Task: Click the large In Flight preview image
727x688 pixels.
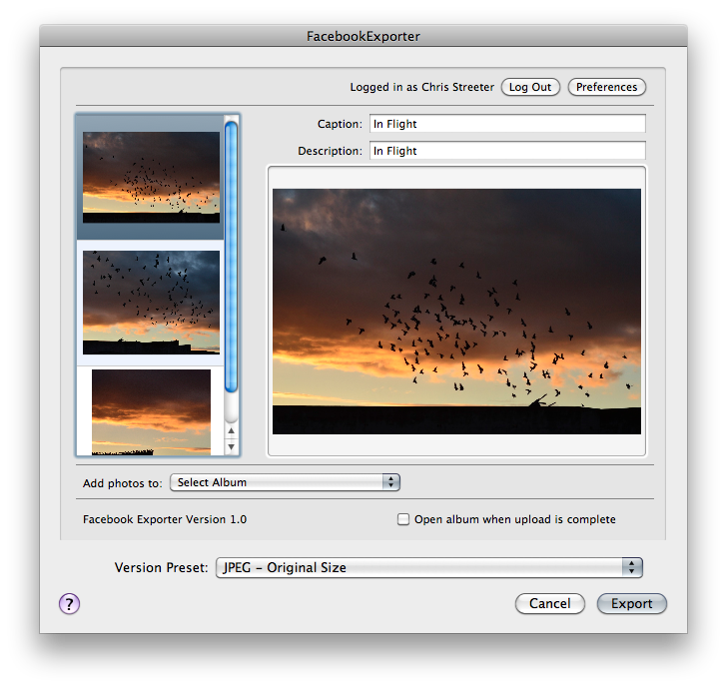Action: [x=456, y=311]
